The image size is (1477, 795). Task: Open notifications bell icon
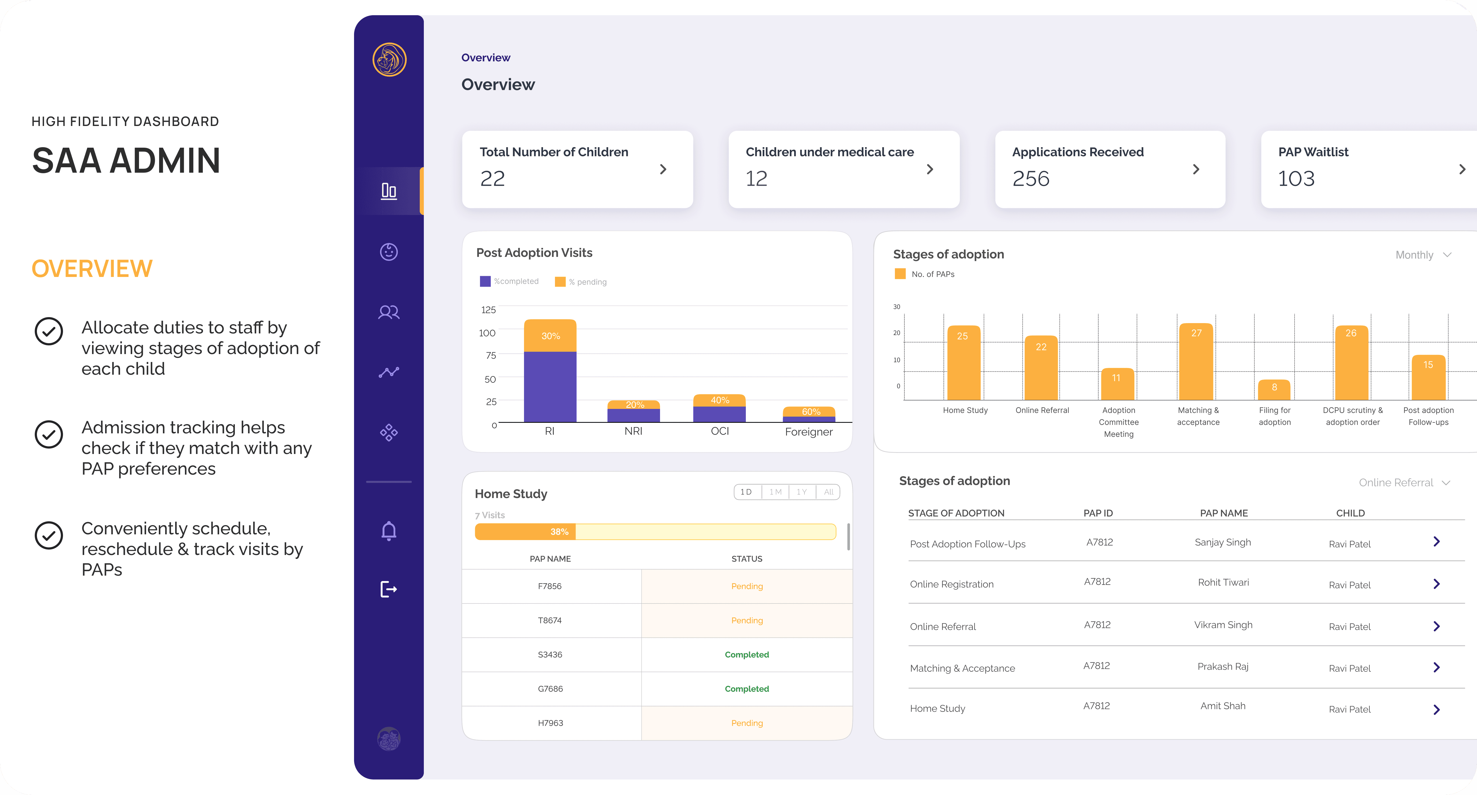coord(389,531)
